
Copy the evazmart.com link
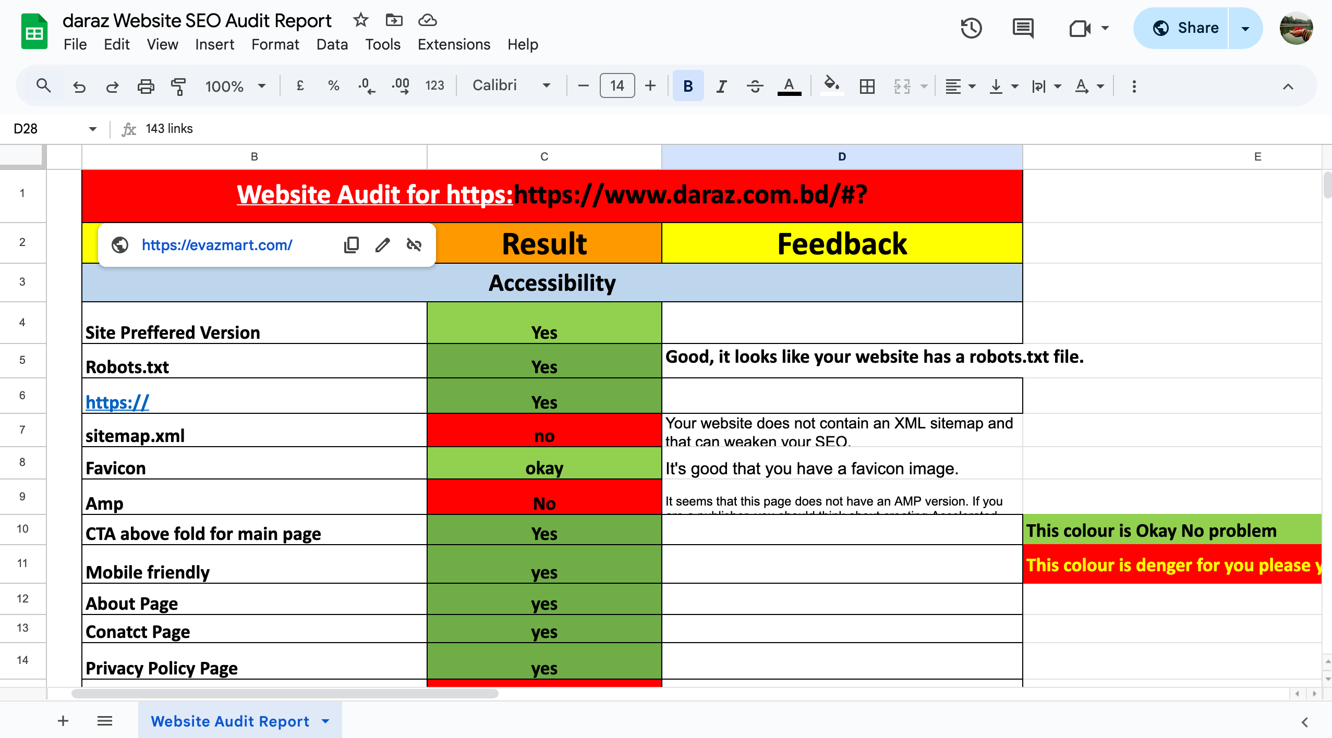coord(351,244)
